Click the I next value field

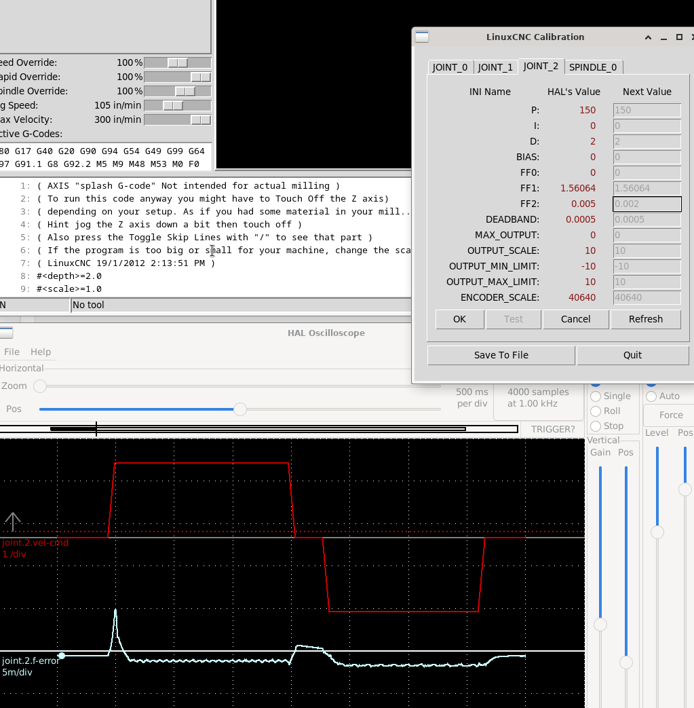tap(647, 126)
